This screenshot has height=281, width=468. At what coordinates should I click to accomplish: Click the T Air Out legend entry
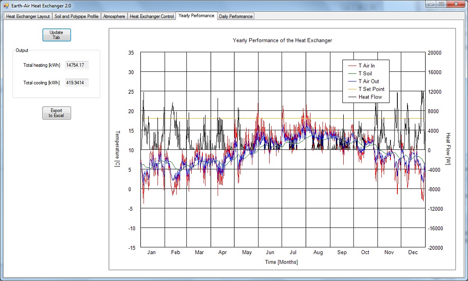click(x=364, y=81)
